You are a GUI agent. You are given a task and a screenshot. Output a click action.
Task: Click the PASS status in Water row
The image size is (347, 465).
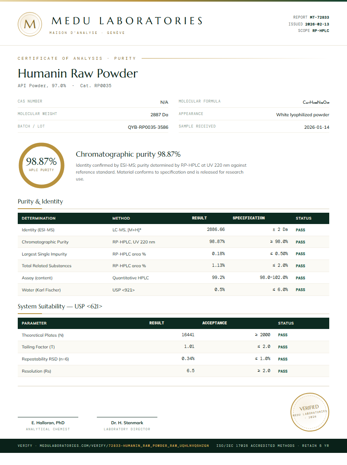(301, 290)
